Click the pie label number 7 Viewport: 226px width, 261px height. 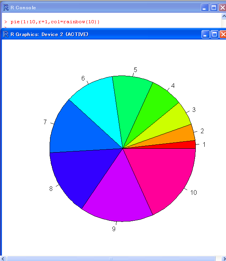tap(45, 122)
